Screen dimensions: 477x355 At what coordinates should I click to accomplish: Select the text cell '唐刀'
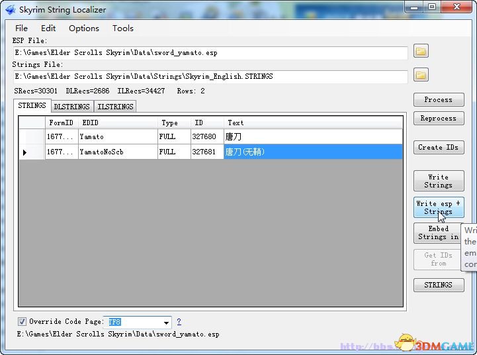(313, 136)
